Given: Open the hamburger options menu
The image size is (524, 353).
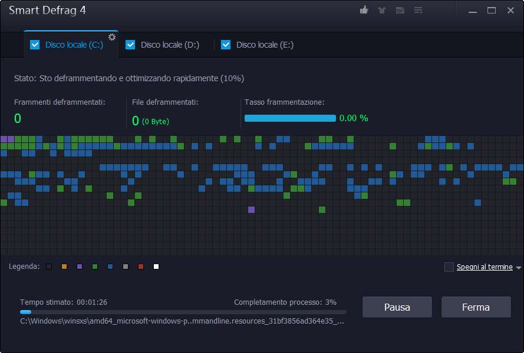Looking at the screenshot, I should click(x=418, y=11).
